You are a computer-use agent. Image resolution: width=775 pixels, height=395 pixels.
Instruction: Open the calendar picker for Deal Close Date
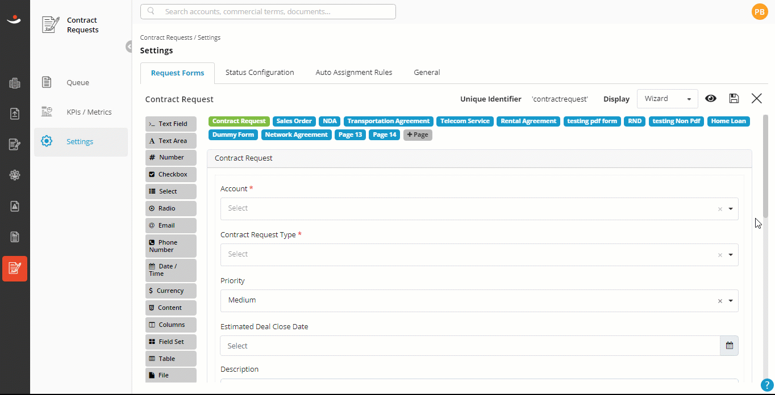729,346
